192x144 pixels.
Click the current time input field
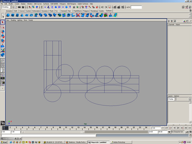(x=156, y=128)
